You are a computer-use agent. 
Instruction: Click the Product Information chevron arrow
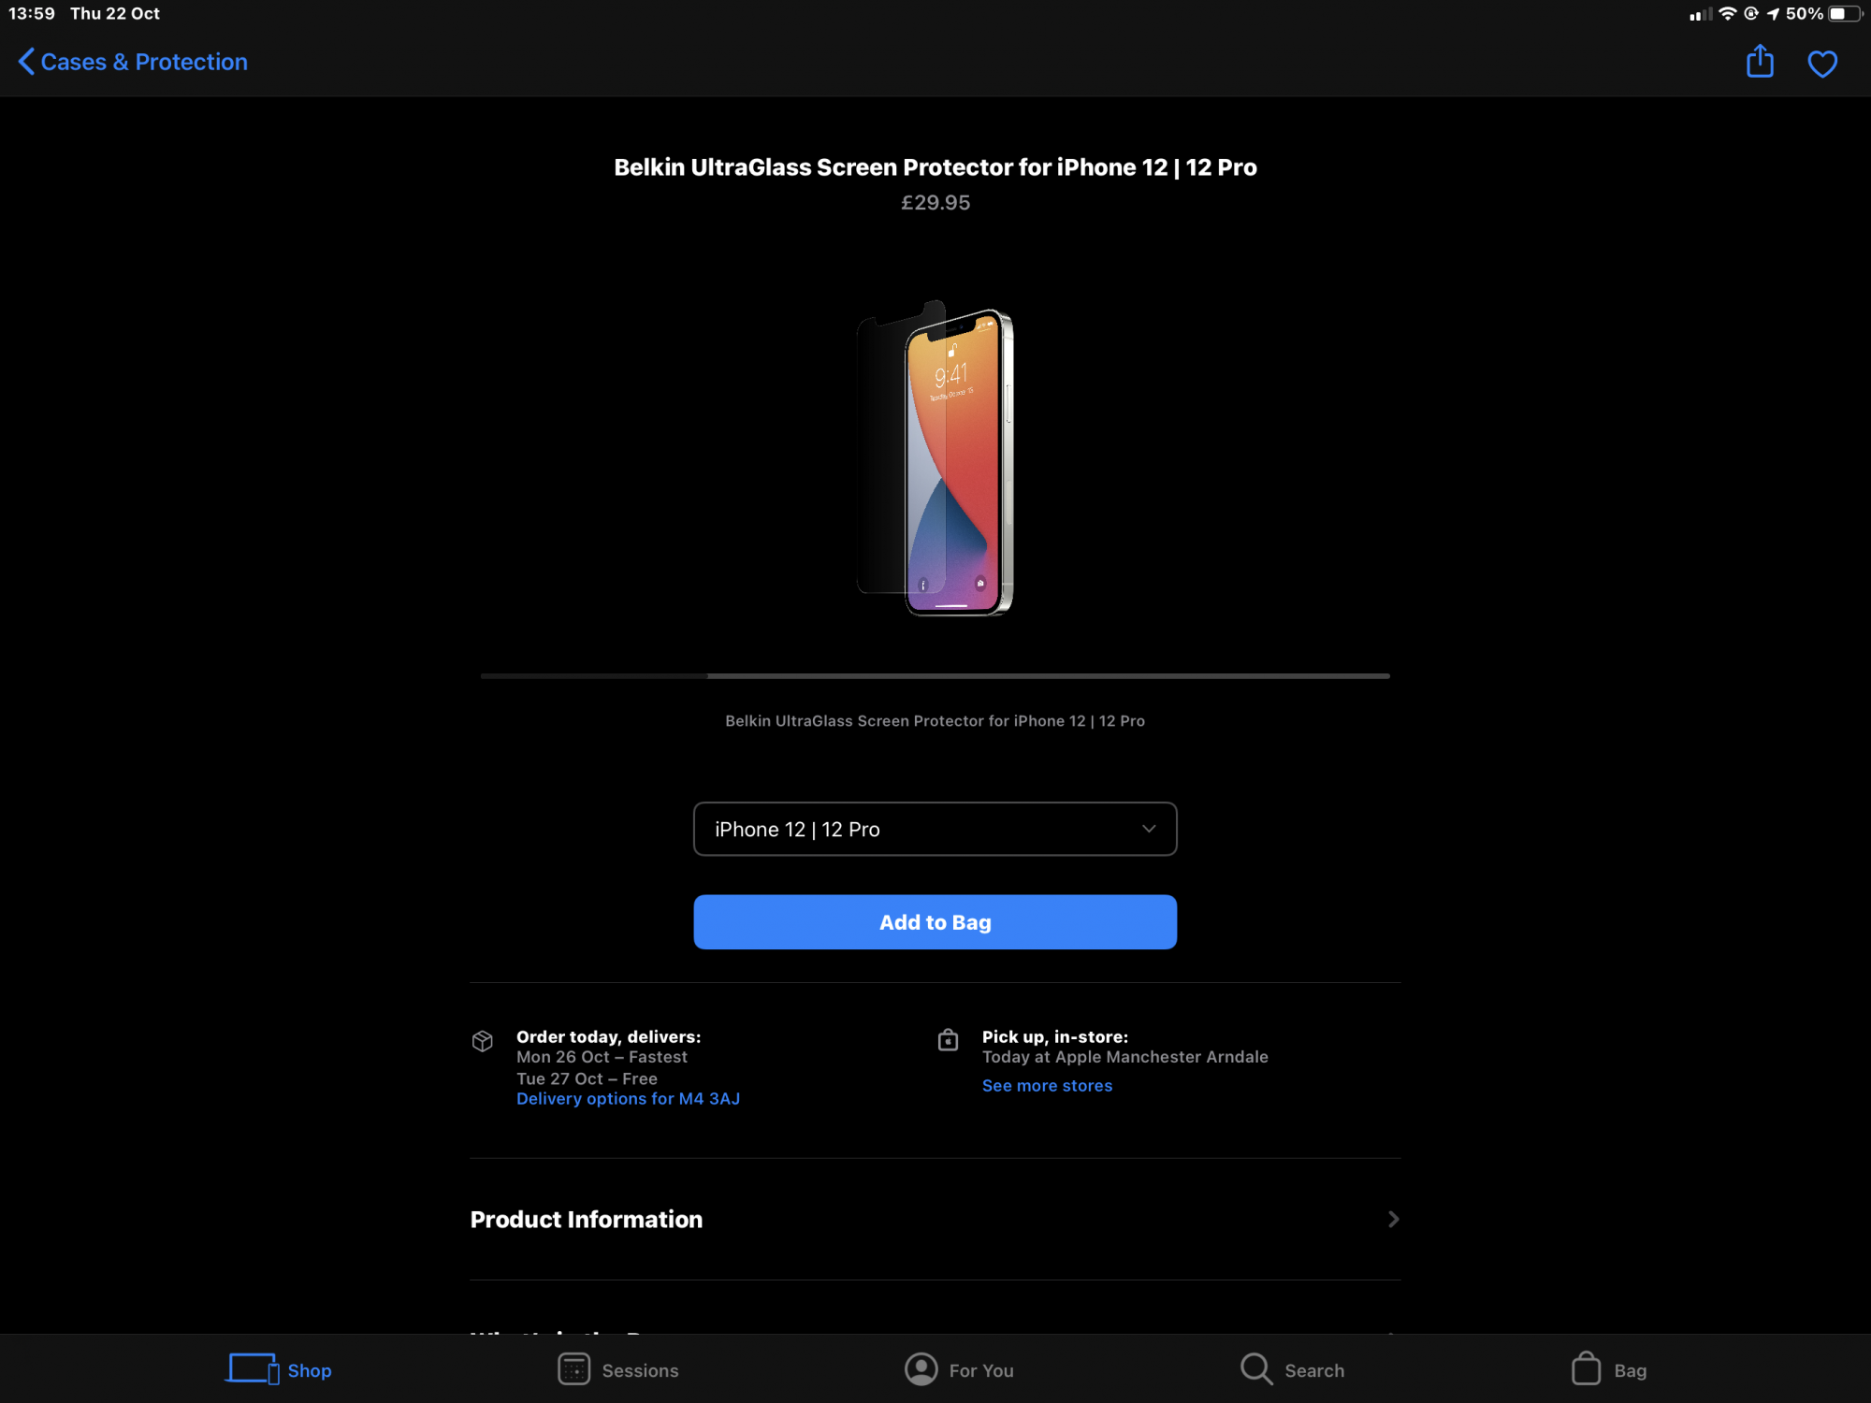coord(1393,1219)
